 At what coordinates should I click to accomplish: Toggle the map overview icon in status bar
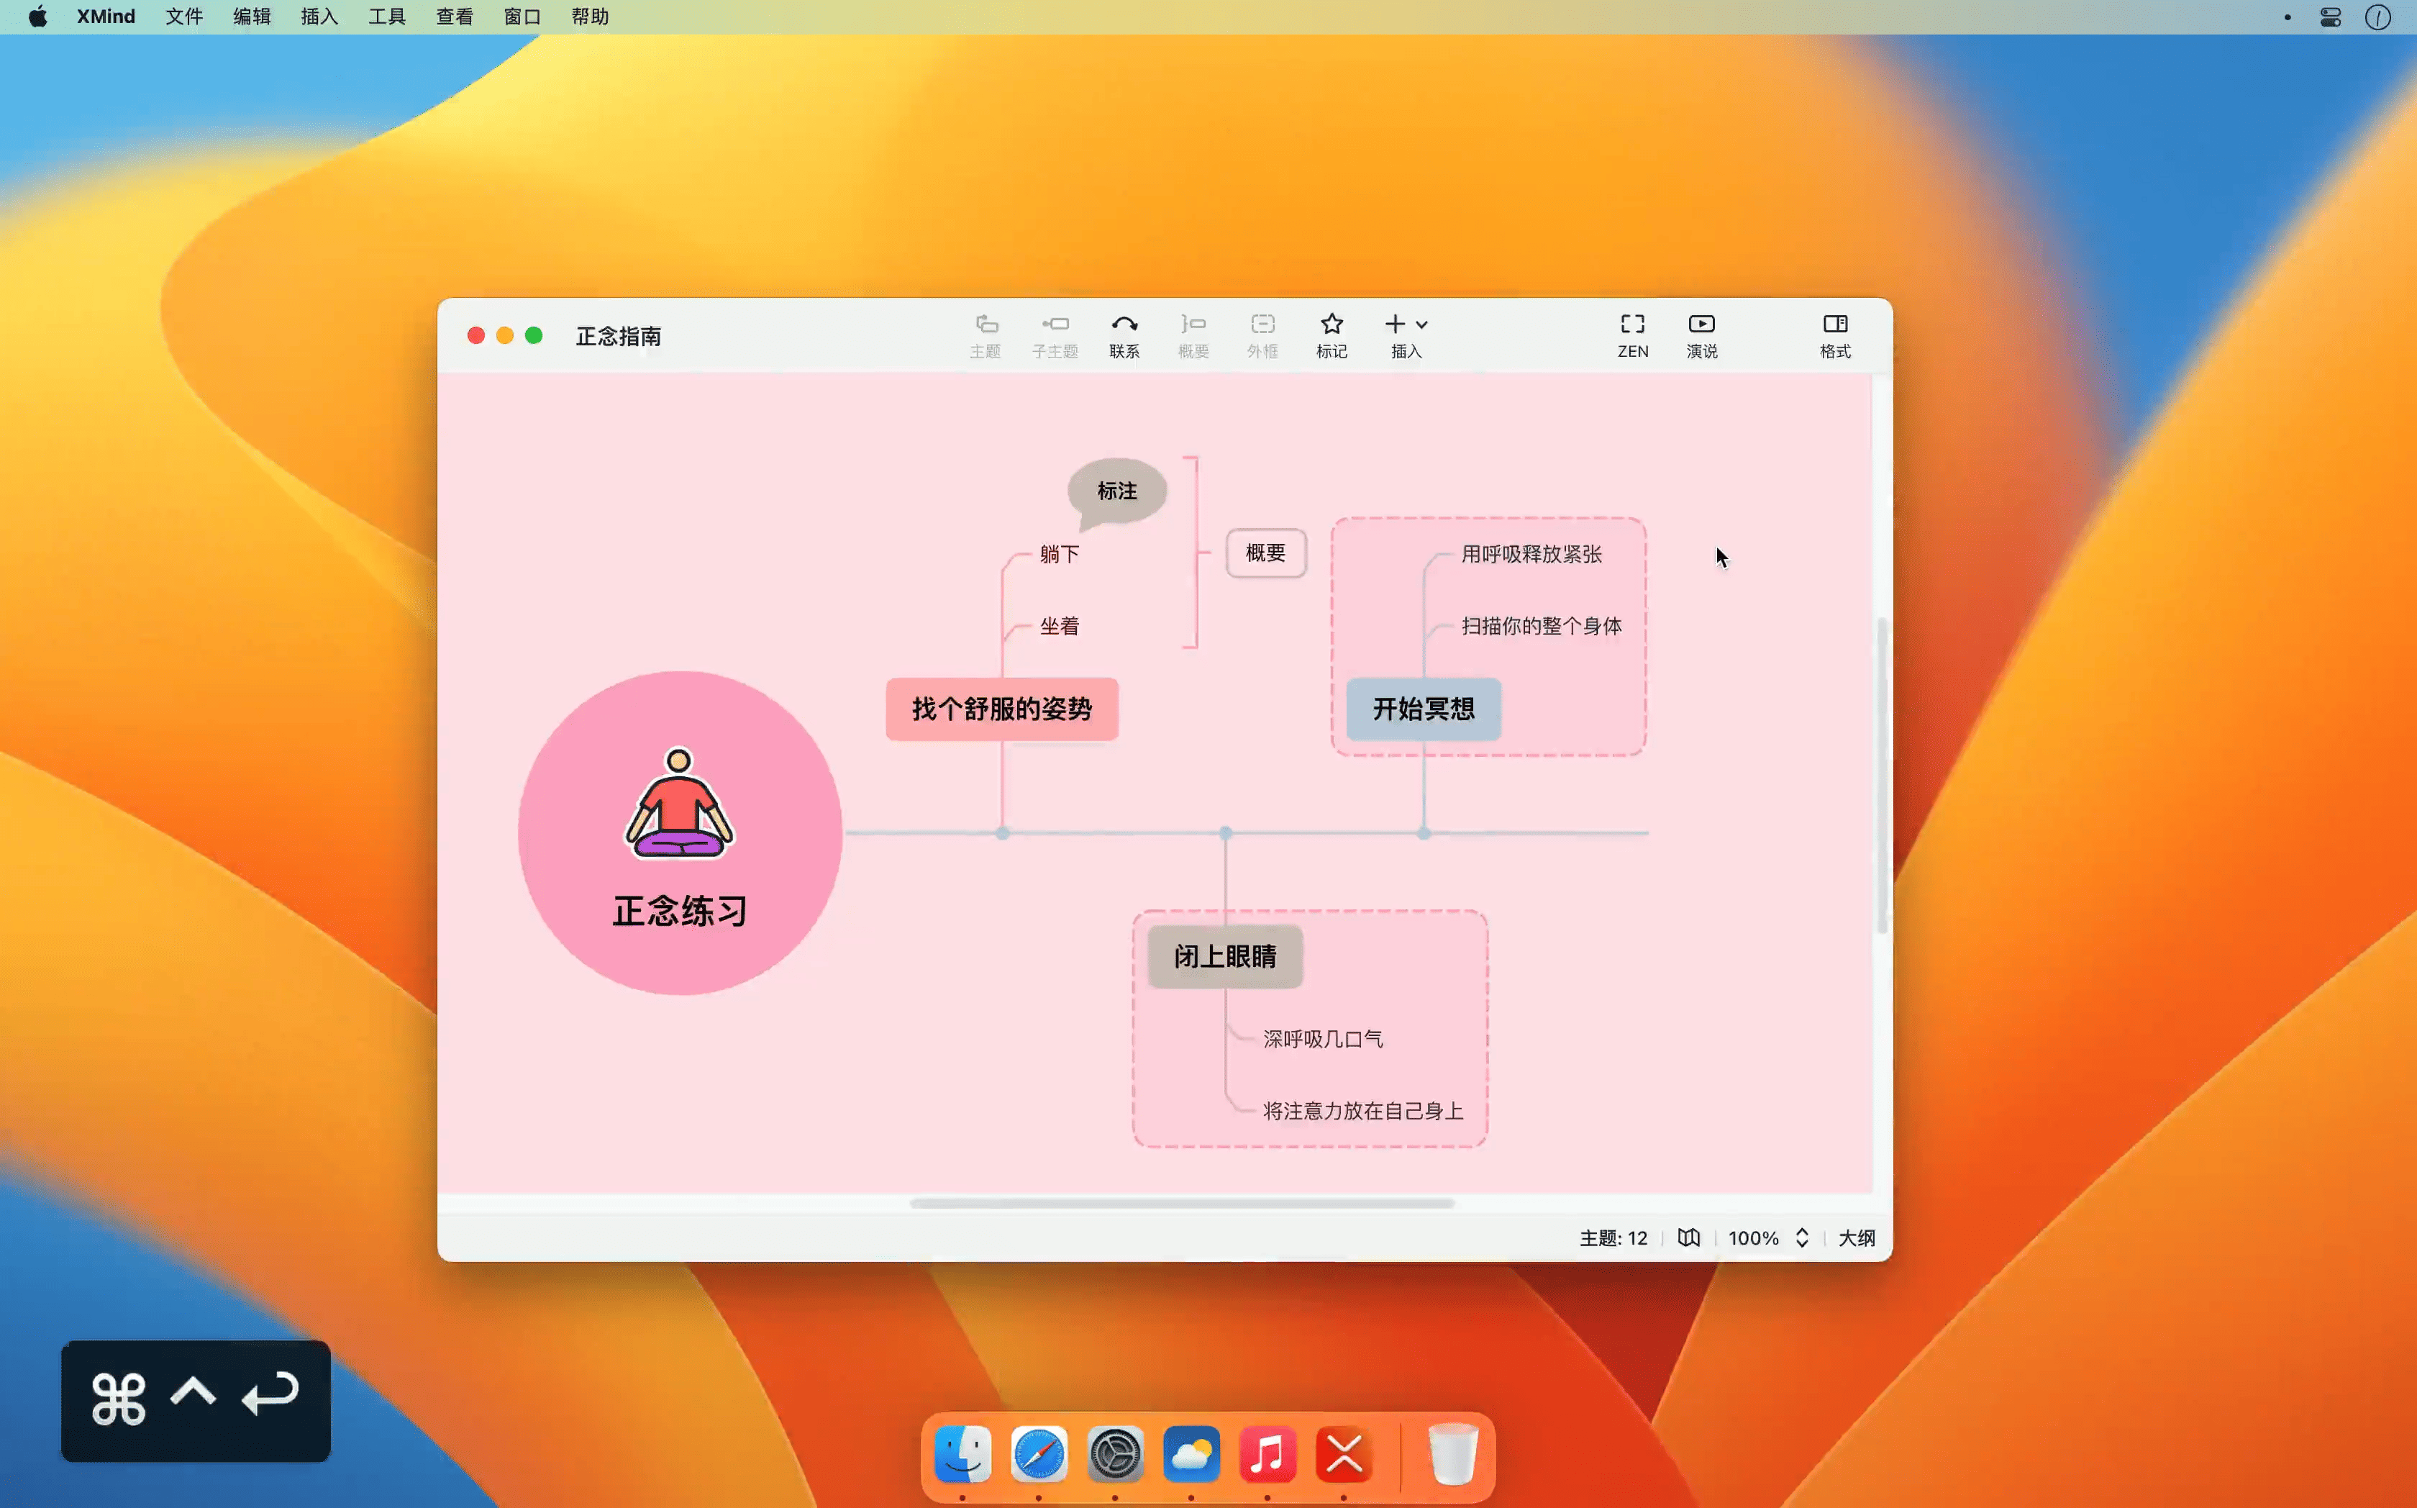[x=1688, y=1237]
